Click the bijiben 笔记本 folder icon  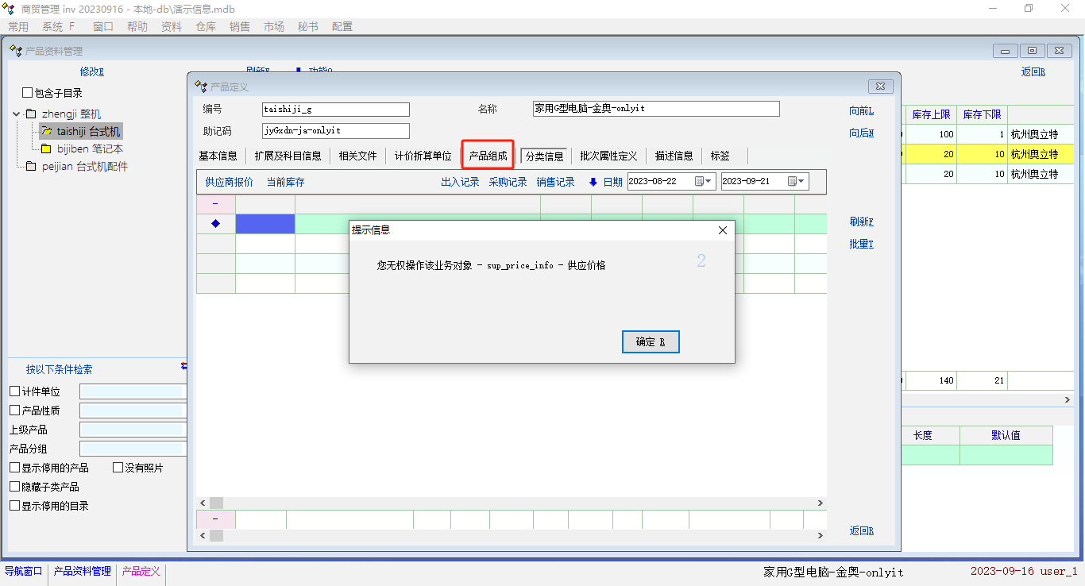[x=46, y=149]
